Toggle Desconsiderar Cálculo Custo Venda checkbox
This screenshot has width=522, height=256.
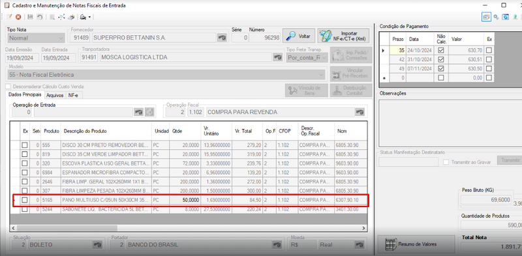pyautogui.click(x=8, y=87)
